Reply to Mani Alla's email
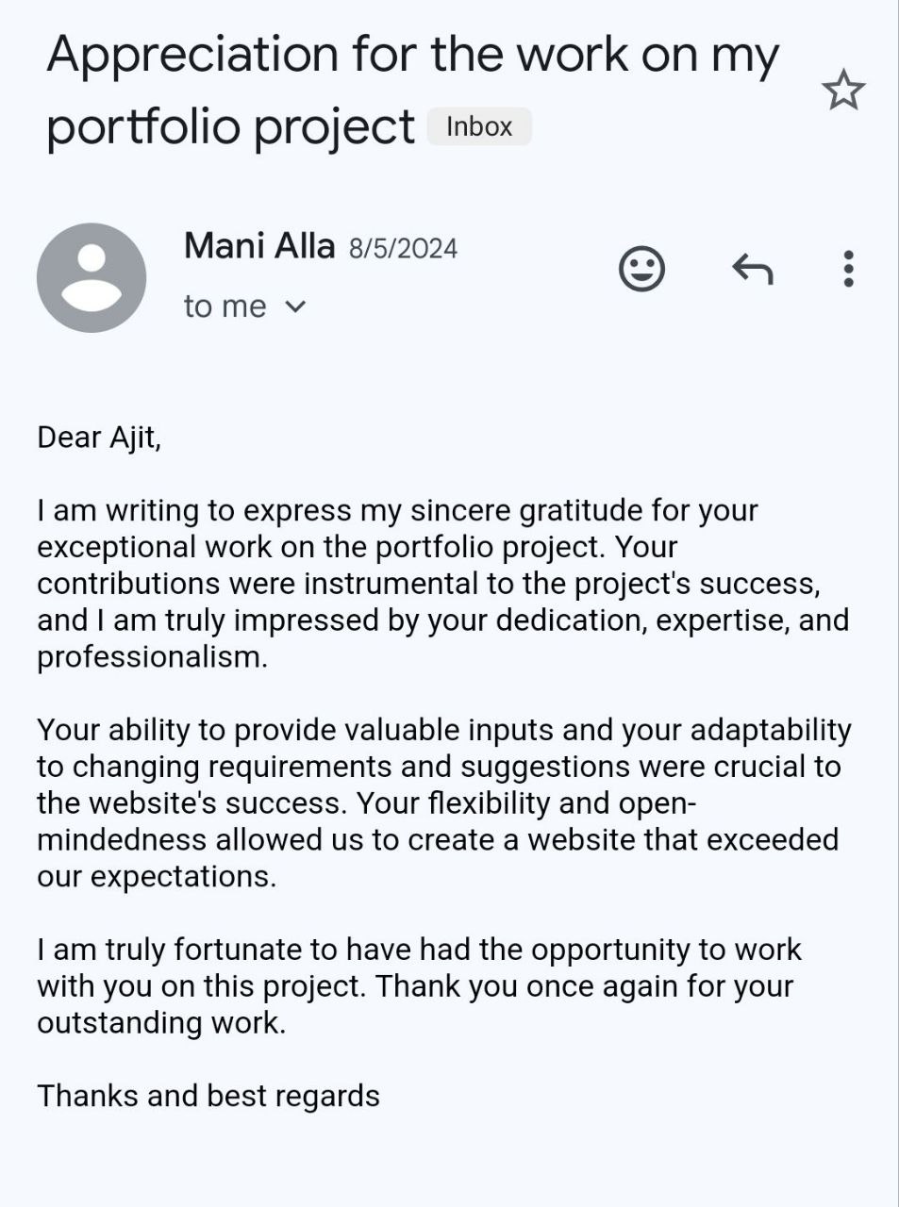The image size is (899, 1207). click(x=753, y=269)
